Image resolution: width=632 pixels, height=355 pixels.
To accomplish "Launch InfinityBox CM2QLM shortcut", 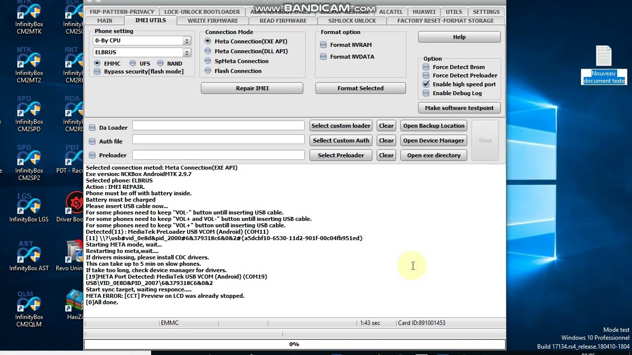I will [29, 309].
